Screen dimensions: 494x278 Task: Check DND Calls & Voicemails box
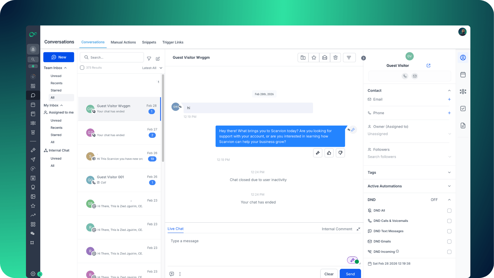[449, 221]
